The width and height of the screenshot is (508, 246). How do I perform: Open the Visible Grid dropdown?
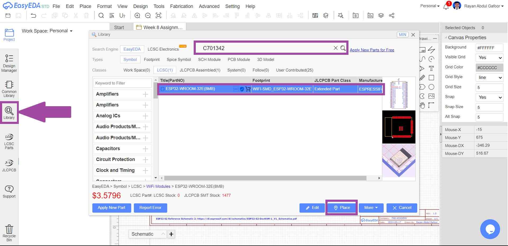coord(489,57)
